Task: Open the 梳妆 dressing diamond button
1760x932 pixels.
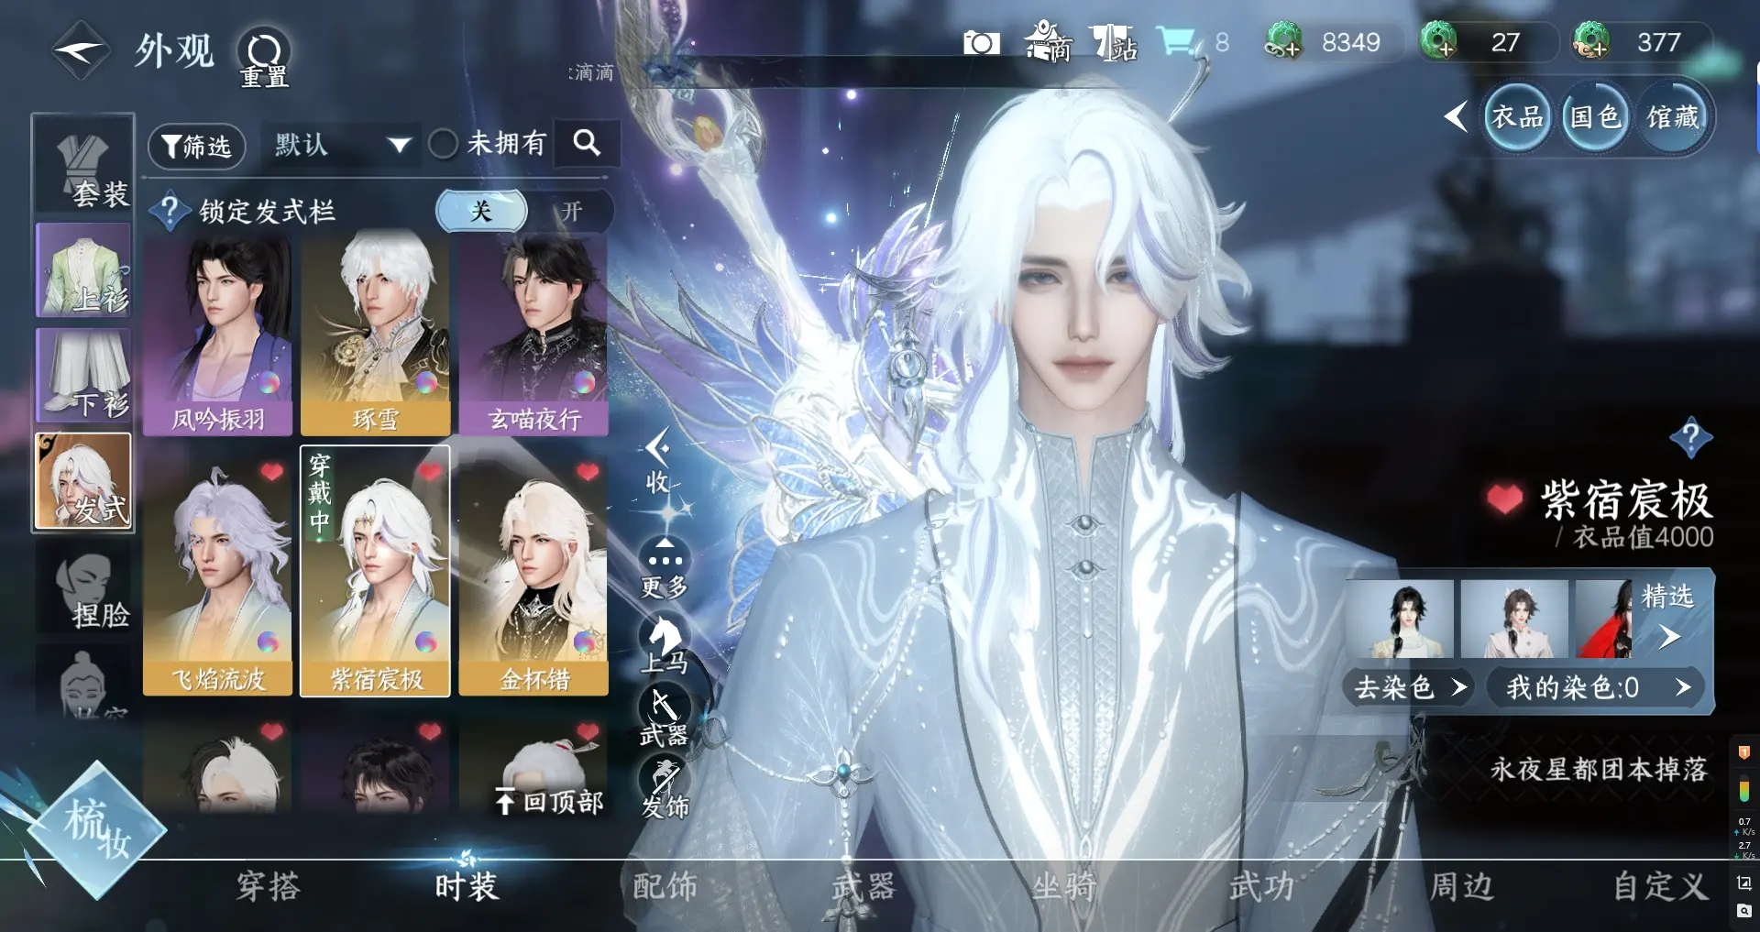Action: coord(97,829)
